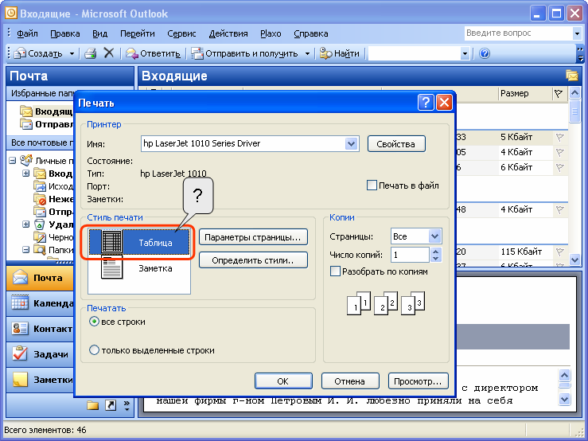
Task: Click the Найти search button
Action: (340, 53)
